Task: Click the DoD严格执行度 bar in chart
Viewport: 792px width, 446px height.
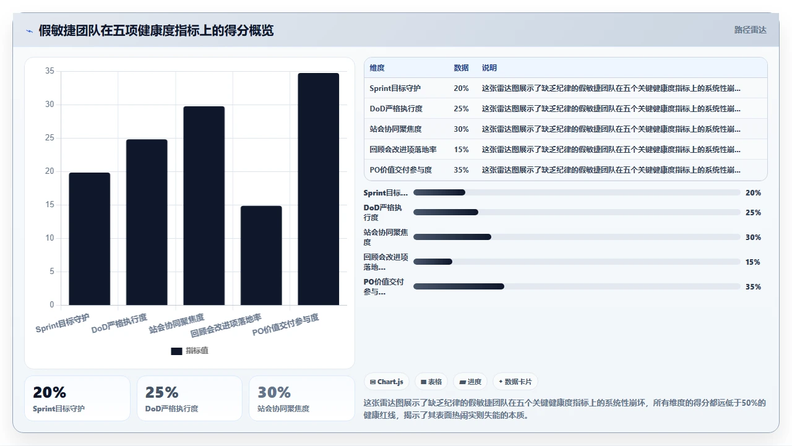Action: pos(147,222)
